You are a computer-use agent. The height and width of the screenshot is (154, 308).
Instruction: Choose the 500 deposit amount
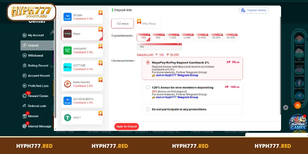(158, 37)
